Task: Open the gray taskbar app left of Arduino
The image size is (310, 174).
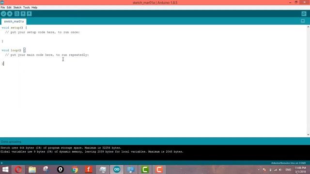Action: 103,170
